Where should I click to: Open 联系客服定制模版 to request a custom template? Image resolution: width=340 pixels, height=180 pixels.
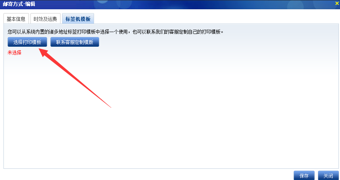(75, 42)
